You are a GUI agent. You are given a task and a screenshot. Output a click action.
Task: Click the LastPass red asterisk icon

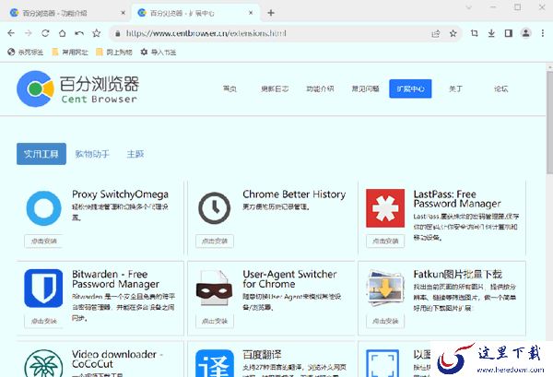(385, 208)
